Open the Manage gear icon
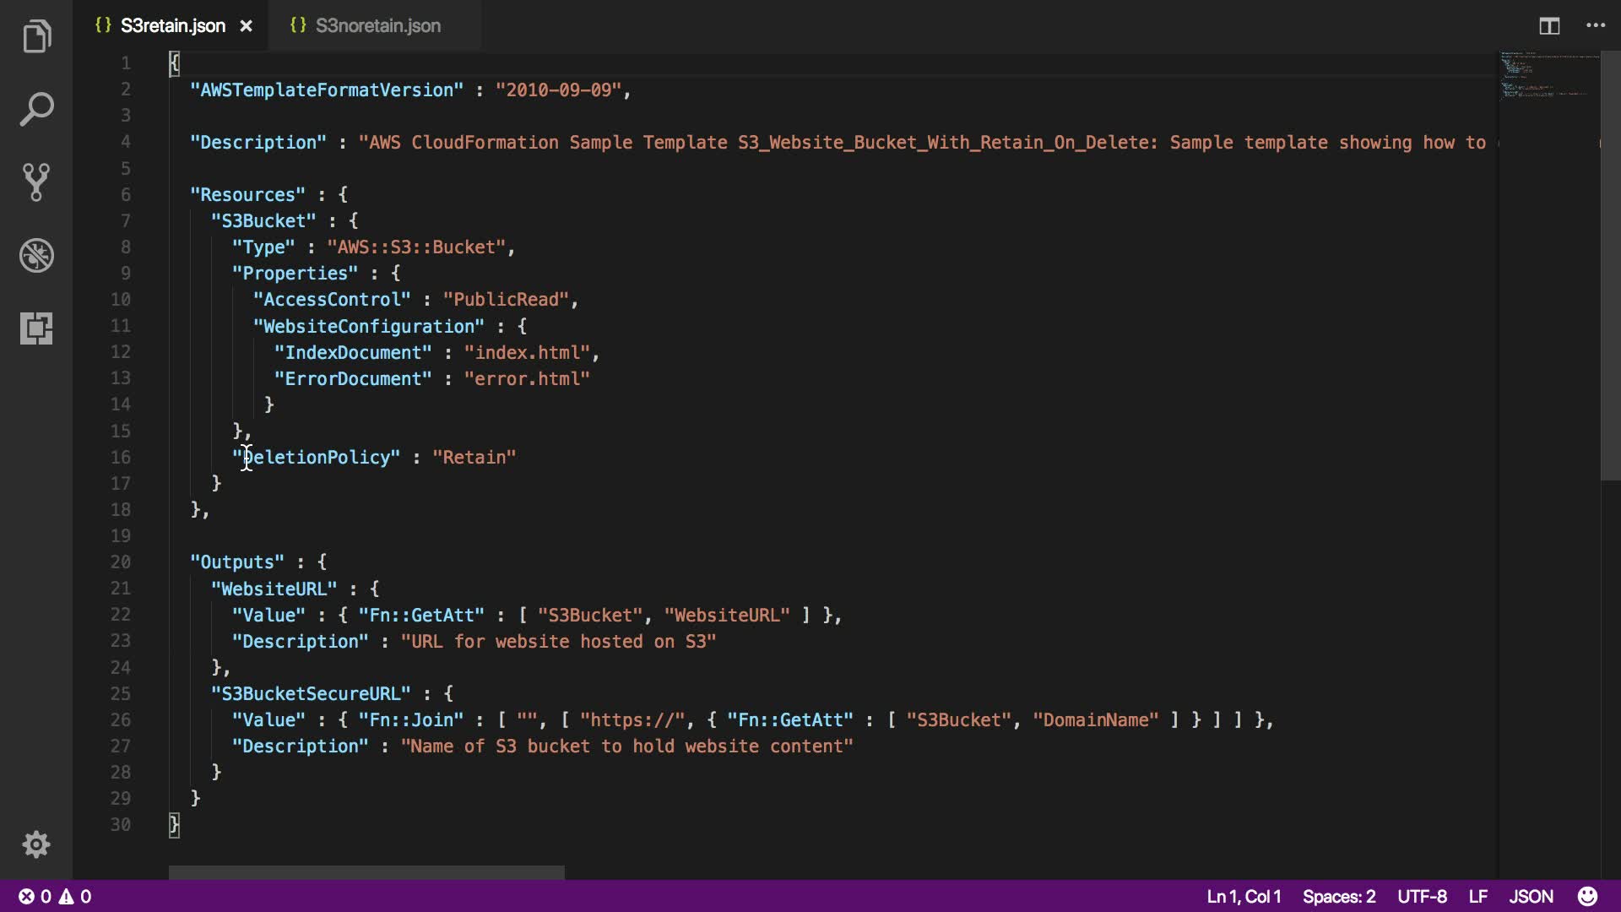Image resolution: width=1621 pixels, height=912 pixels. pos(36,844)
